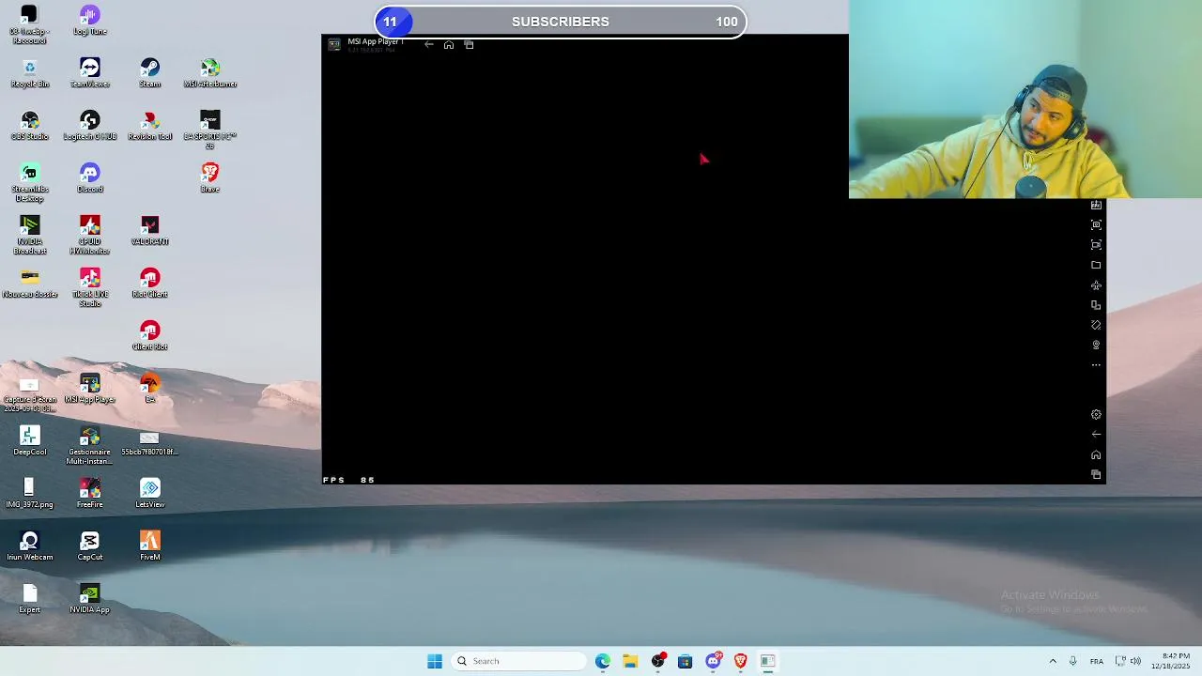Viewport: 1202px width, 676px height.
Task: Open the volume control in system tray
Action: click(1135, 661)
